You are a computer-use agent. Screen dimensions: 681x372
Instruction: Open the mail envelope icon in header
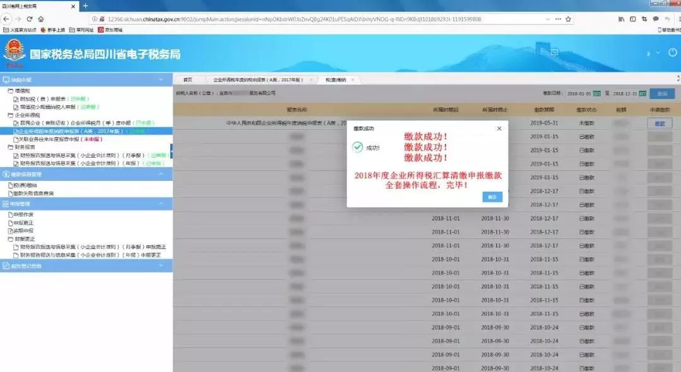tap(554, 52)
